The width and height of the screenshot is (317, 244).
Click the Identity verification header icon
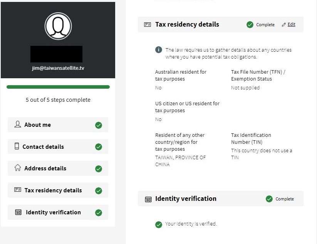(x=148, y=199)
